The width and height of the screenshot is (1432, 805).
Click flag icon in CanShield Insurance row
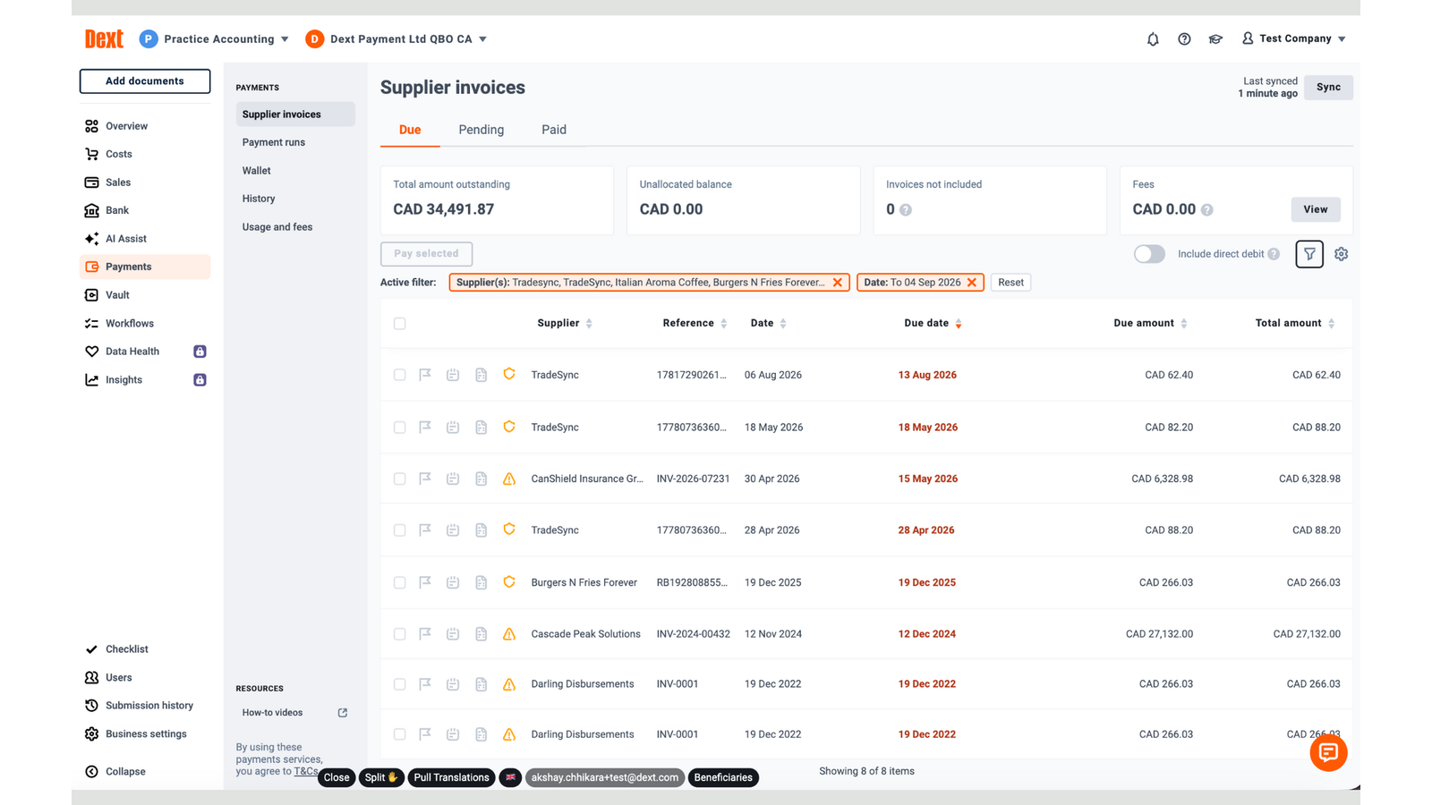click(x=425, y=479)
